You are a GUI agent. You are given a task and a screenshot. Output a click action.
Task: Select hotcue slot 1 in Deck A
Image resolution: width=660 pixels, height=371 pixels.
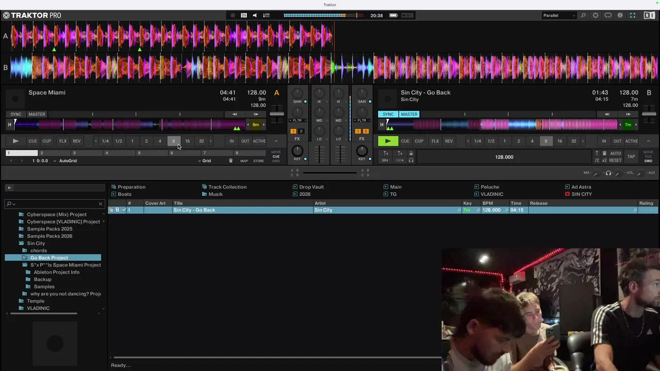(22, 153)
